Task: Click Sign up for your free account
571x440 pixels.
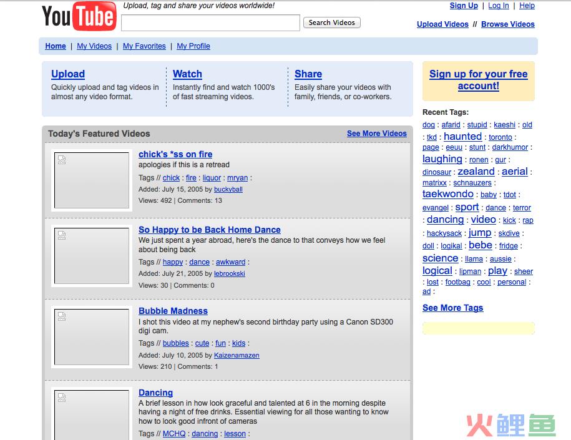Action: (479, 80)
